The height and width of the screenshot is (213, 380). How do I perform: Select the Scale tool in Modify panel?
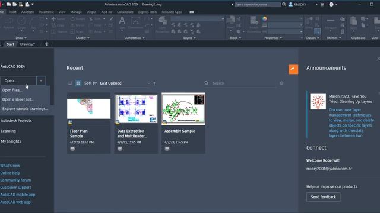click(77, 31)
